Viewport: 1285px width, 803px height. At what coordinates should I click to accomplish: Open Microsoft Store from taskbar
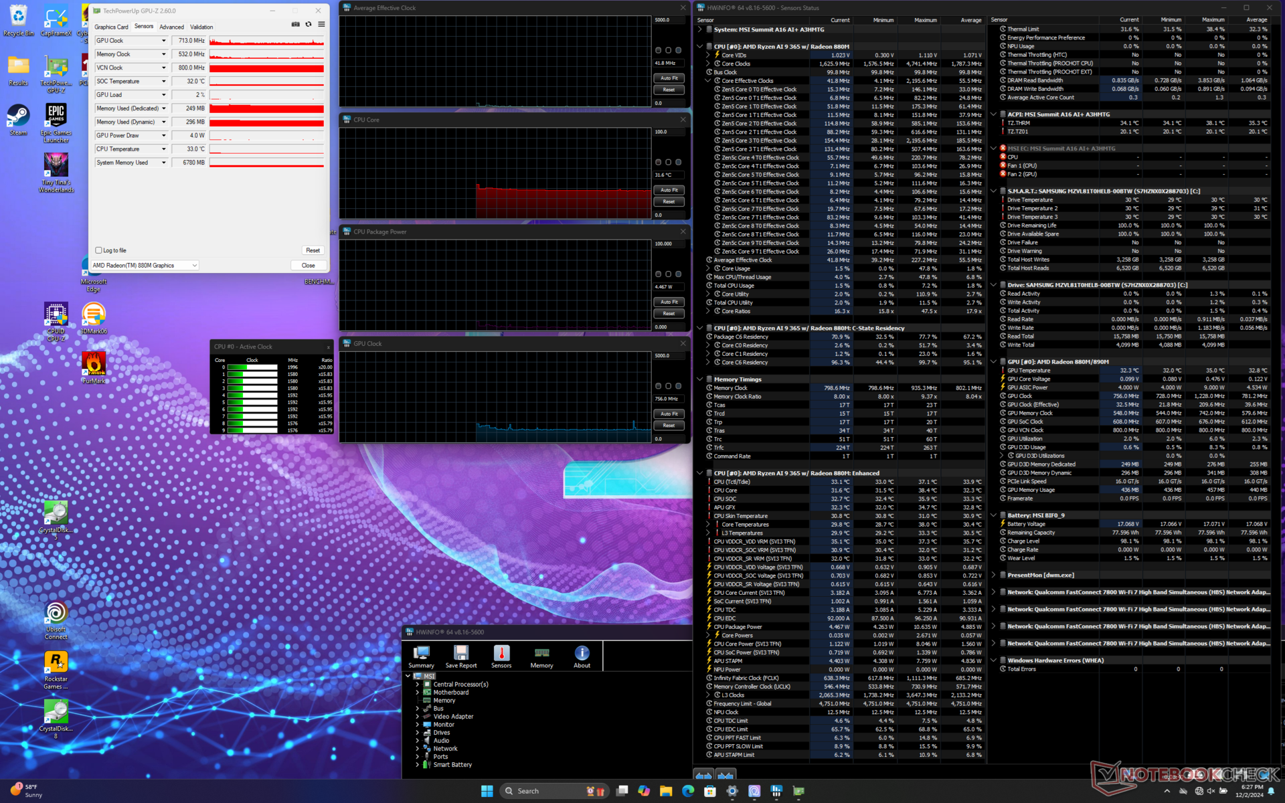pos(710,791)
